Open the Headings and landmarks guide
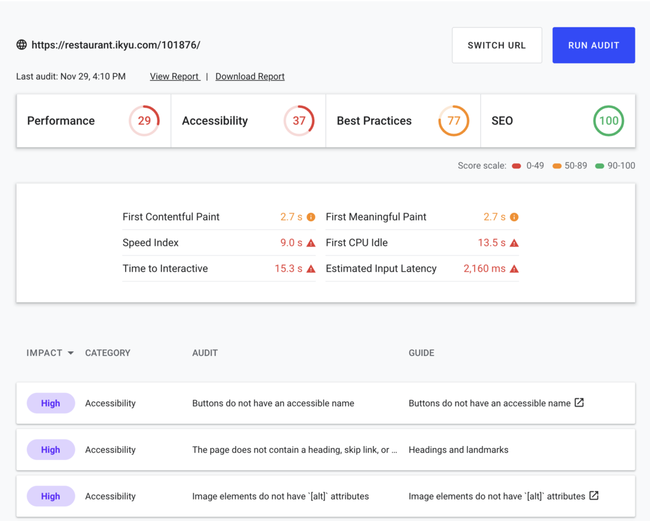The width and height of the screenshot is (650, 521). pyautogui.click(x=458, y=450)
